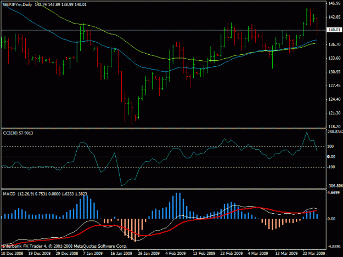
Task: Click the current price marker 140.01
Action: pyautogui.click(x=334, y=30)
